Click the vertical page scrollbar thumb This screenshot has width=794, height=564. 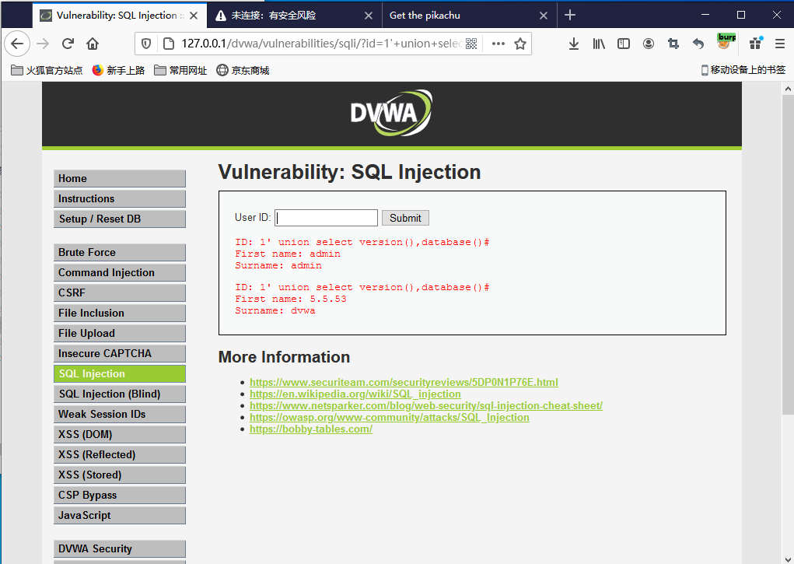(x=788, y=254)
